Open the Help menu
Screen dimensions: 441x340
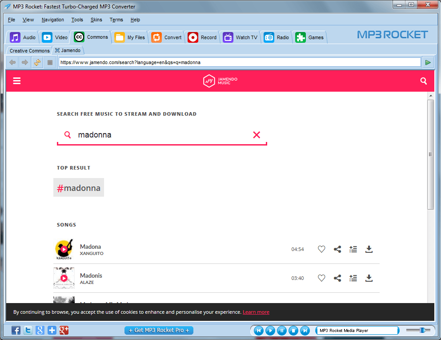[135, 20]
